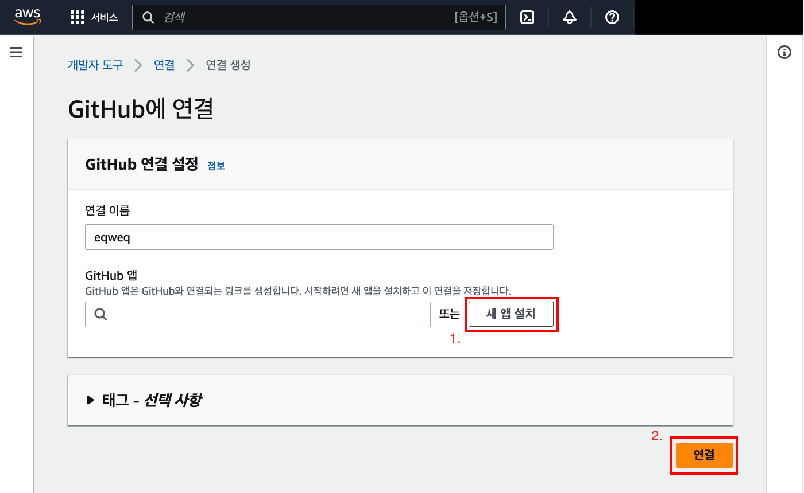The width and height of the screenshot is (804, 493).
Task: Focus the 연결 이름 input showing eqweq
Action: 319,237
